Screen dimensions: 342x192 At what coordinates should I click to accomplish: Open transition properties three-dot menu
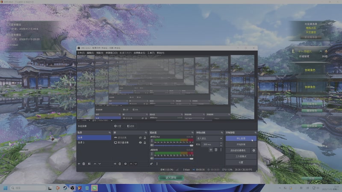point(221,150)
